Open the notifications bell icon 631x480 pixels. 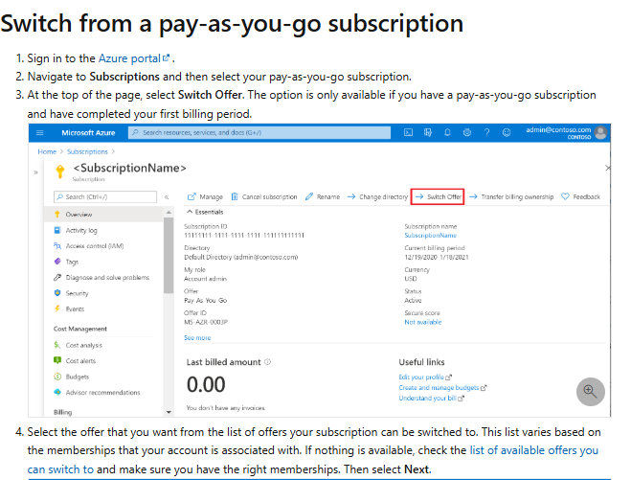(447, 132)
